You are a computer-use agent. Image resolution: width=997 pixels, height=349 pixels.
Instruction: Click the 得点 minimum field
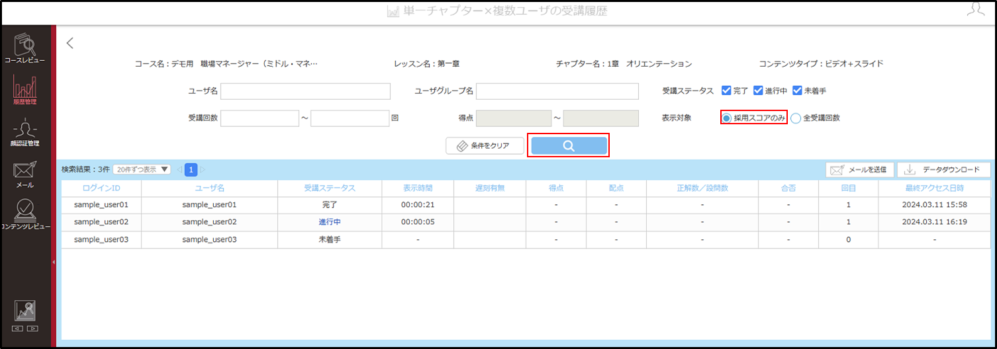coord(514,118)
